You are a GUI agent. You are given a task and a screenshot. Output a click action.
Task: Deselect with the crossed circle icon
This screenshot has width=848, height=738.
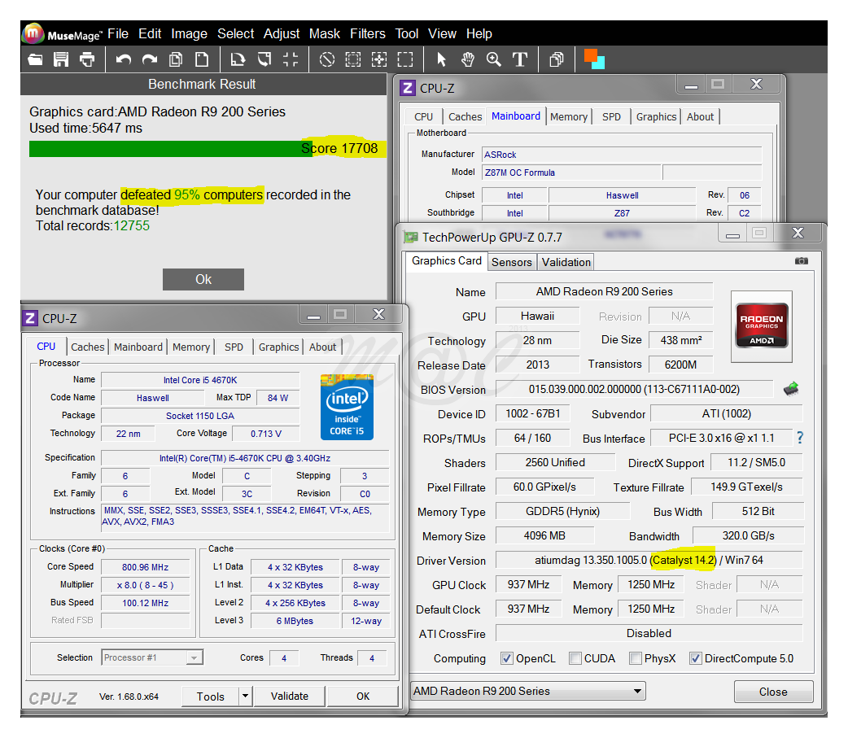point(326,59)
